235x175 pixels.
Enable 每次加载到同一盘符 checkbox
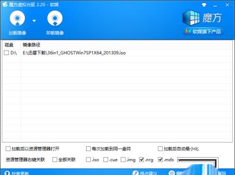[x=88, y=149]
